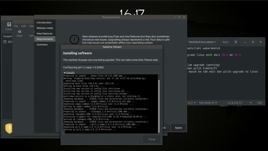Open the Tab Width: 8 dropdown
This screenshot has height=151, width=268.
[x=208, y=102]
